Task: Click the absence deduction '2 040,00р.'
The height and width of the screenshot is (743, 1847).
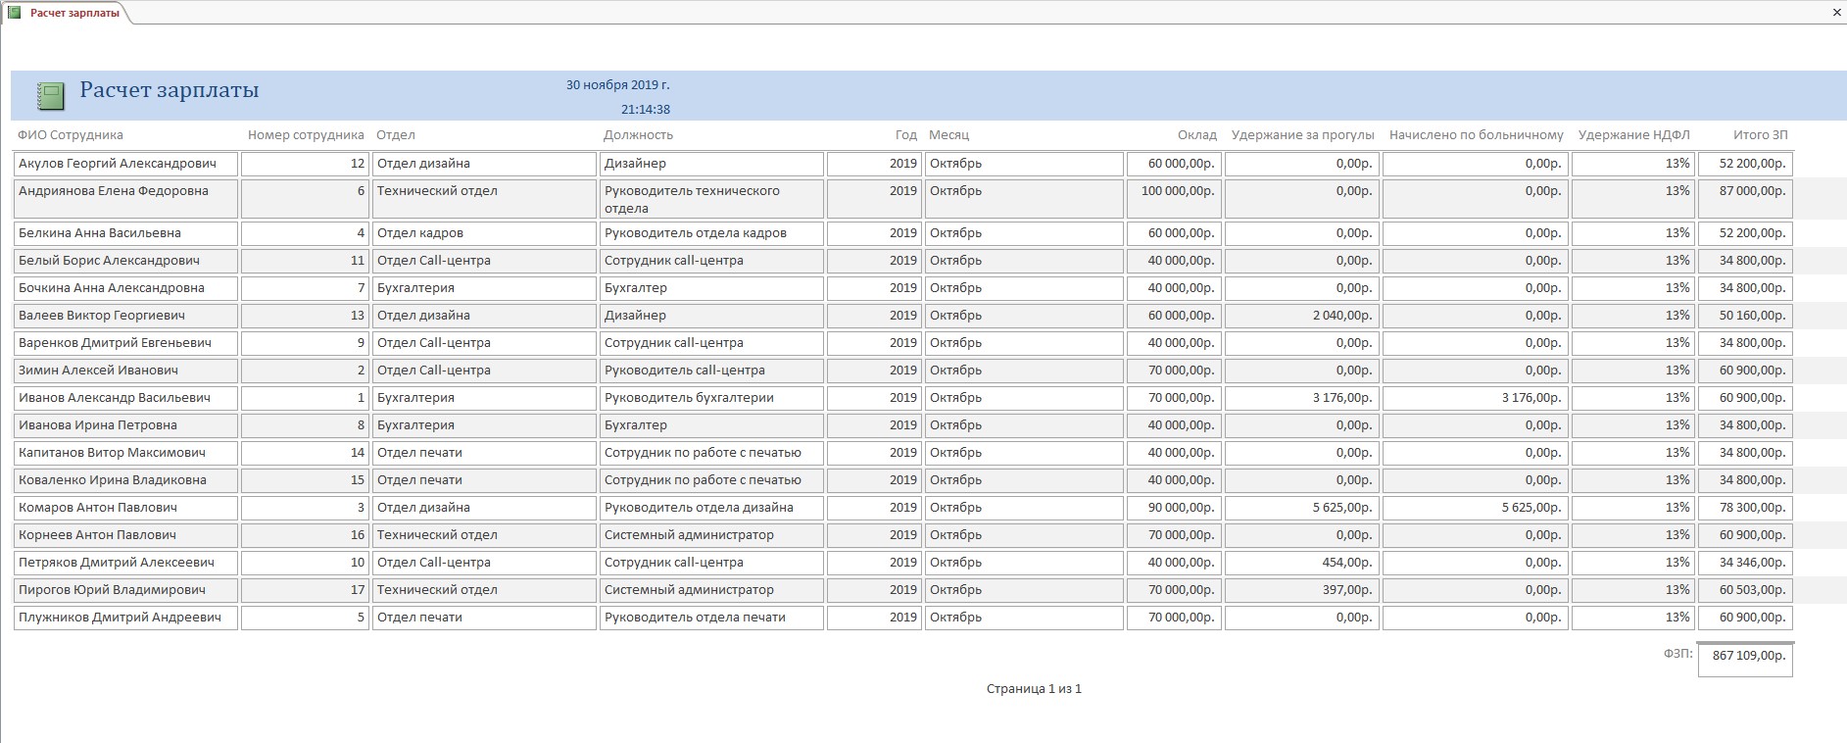Action: [1302, 316]
